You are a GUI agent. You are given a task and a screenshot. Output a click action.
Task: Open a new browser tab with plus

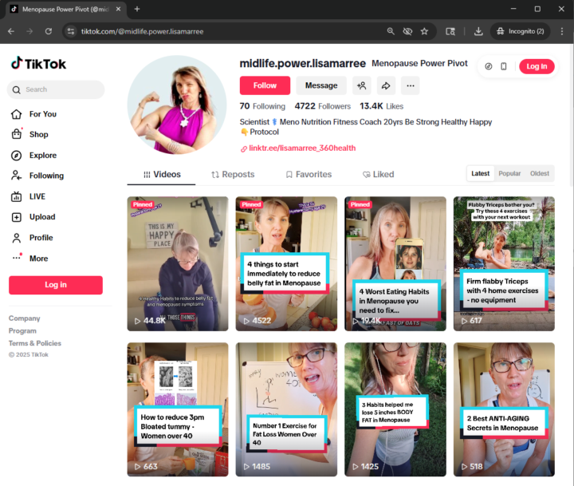point(137,9)
